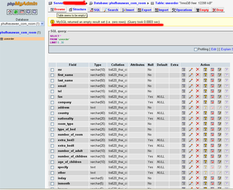Check the box for email field
Screen dimensions: 233x190
point(52,86)
